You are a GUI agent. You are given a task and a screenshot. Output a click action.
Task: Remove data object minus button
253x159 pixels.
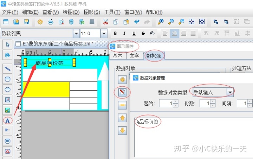click(x=123, y=105)
